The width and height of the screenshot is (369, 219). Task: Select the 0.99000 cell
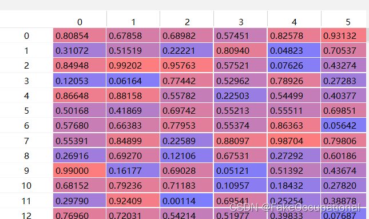[80, 170]
